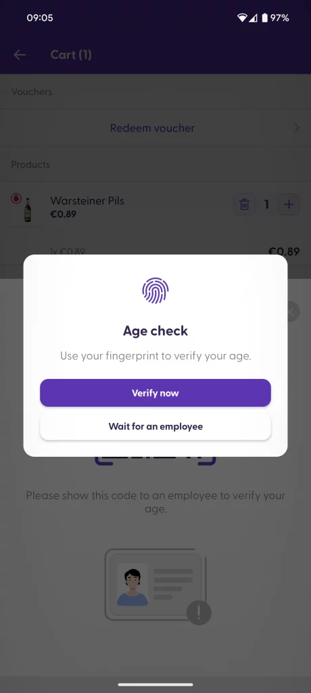This screenshot has height=693, width=311.
Task: Open the Warsteiner Pils bottle thumbnail
Action: coord(28,210)
